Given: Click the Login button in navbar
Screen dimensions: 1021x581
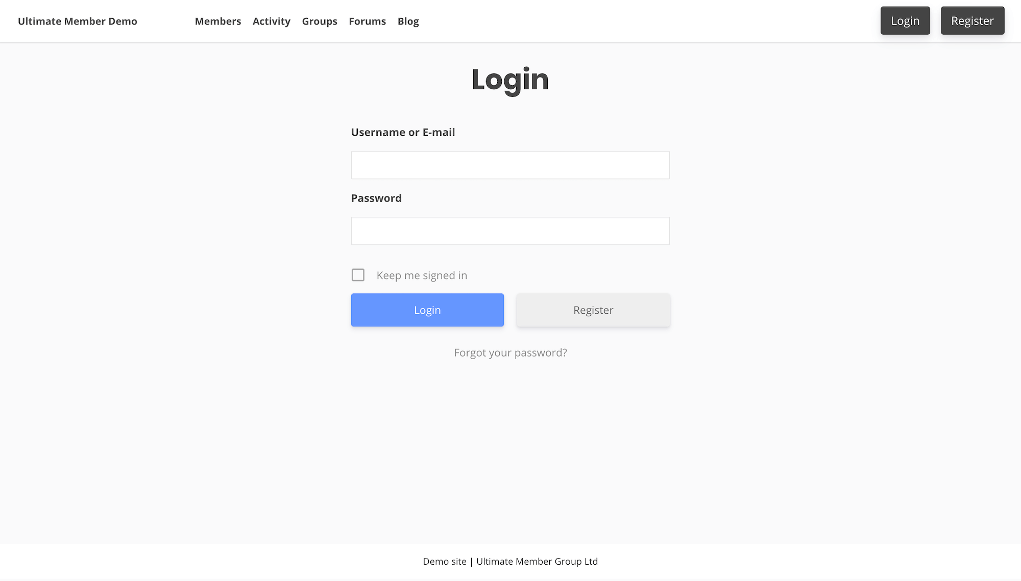Looking at the screenshot, I should coord(905,20).
